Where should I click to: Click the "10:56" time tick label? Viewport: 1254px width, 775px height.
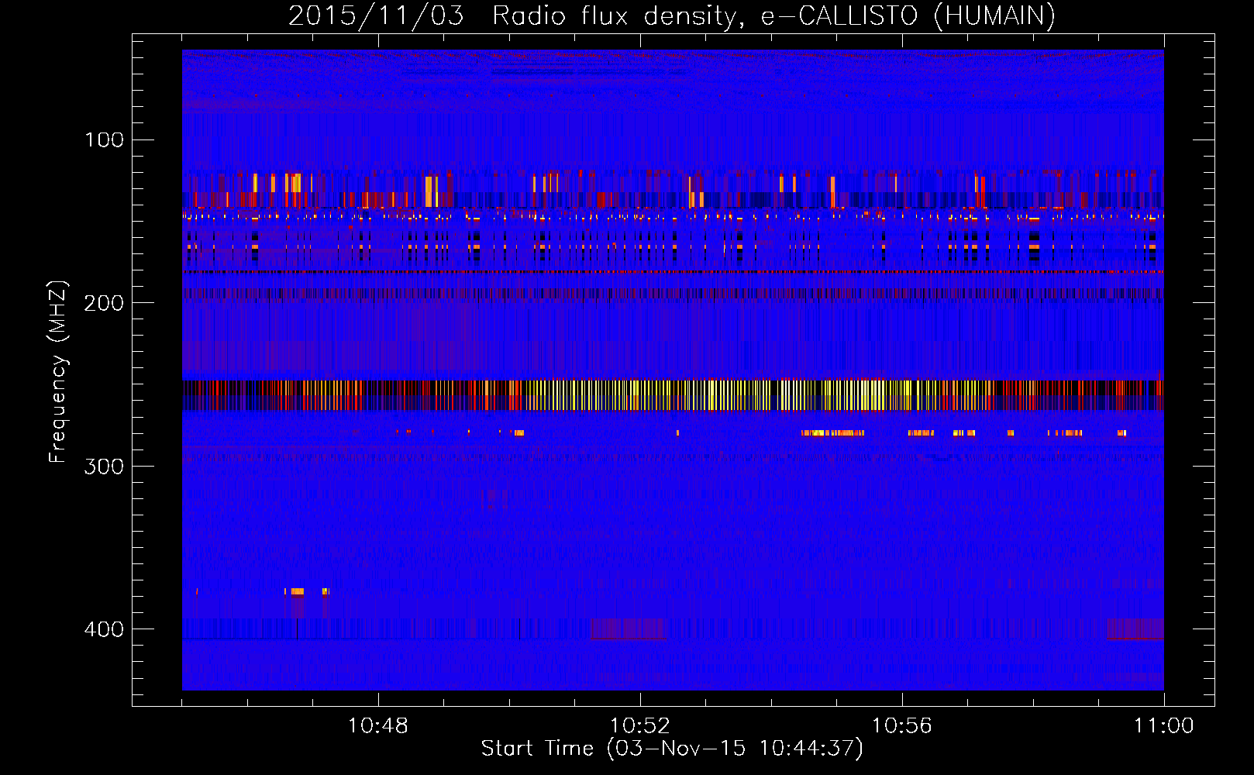coord(901,726)
